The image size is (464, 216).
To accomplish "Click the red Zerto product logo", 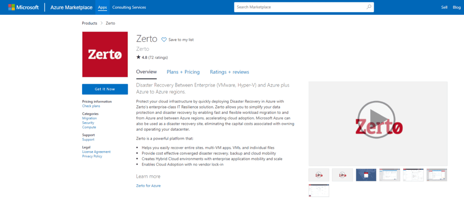I will click(x=105, y=55).
